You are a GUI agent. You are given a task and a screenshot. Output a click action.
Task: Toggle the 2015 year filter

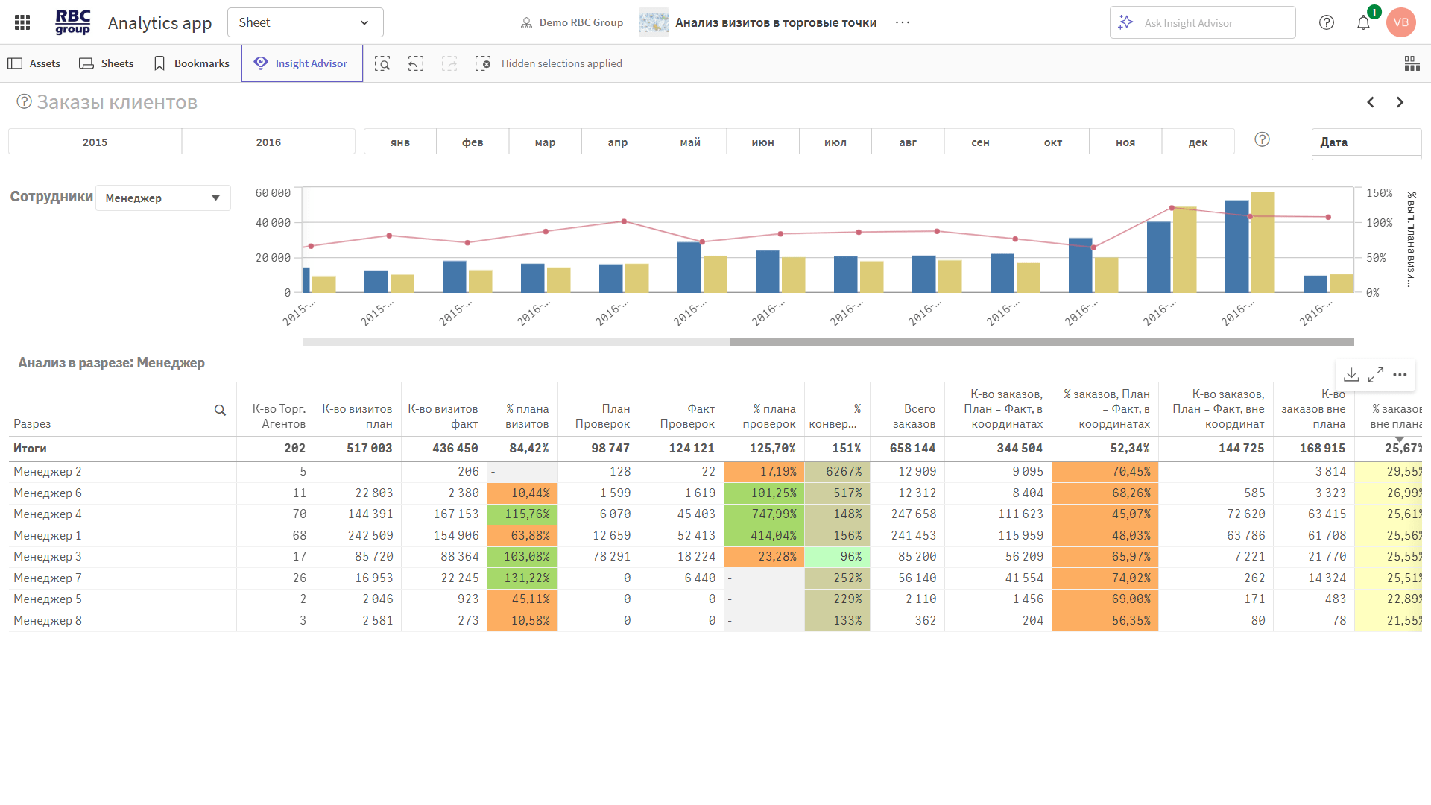(x=95, y=142)
